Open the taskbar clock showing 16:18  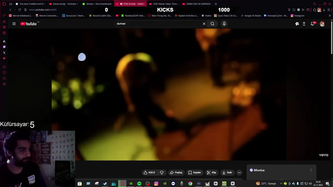[x=318, y=184]
